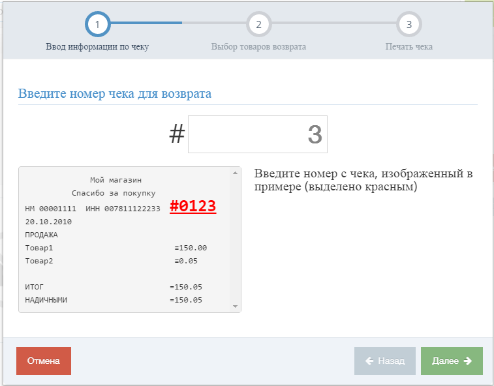Viewport: 494px width, 386px height.
Task: Click the left arrow icon on Назад
Action: pyautogui.click(x=369, y=361)
